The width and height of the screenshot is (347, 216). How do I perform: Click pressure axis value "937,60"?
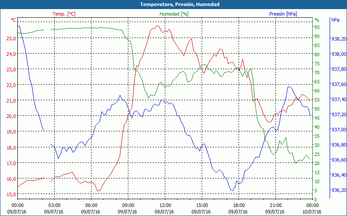[339, 84]
